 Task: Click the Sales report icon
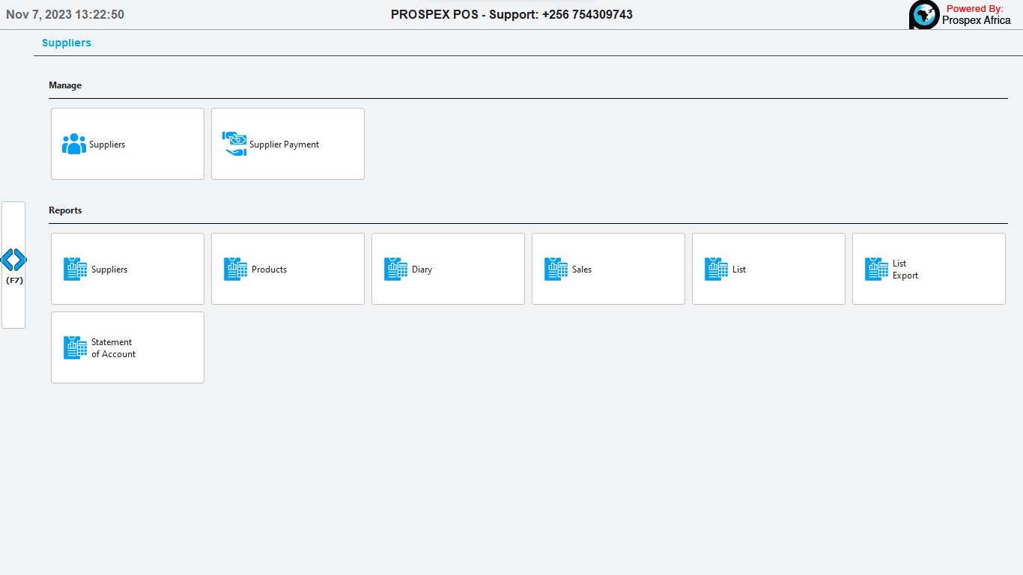click(556, 269)
